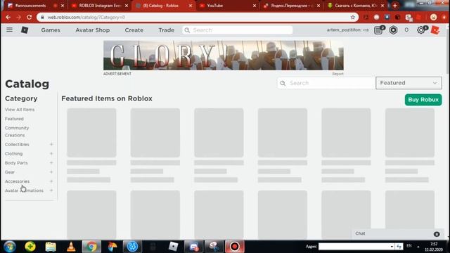Expand the Accessories category
The image size is (450, 253).
(51, 181)
